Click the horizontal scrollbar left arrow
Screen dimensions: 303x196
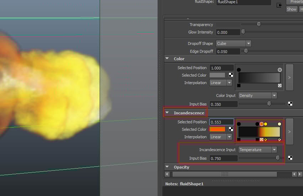coord(167,174)
